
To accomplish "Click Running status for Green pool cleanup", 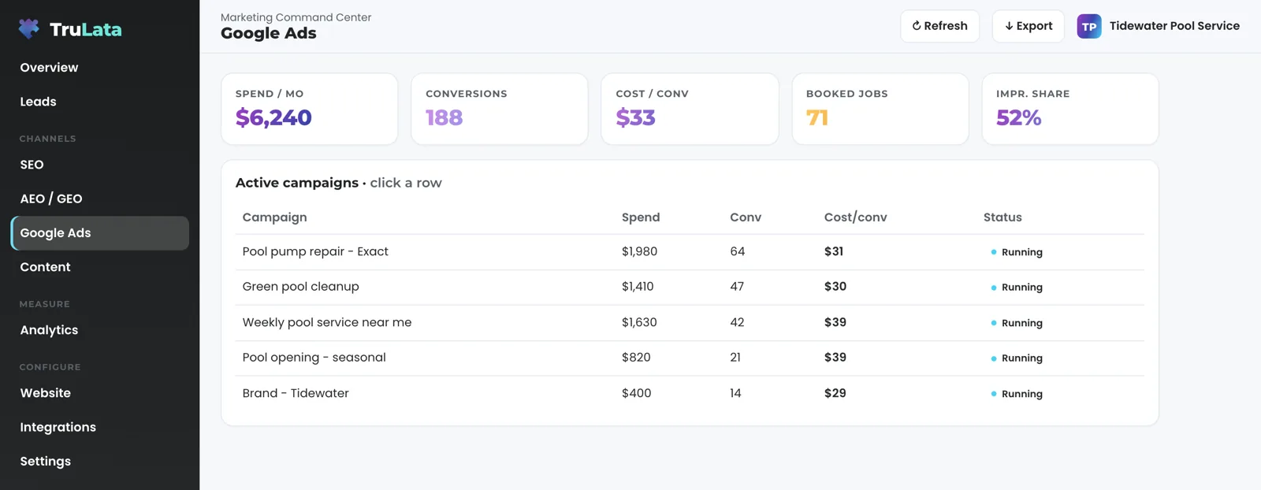I will pos(1017,288).
